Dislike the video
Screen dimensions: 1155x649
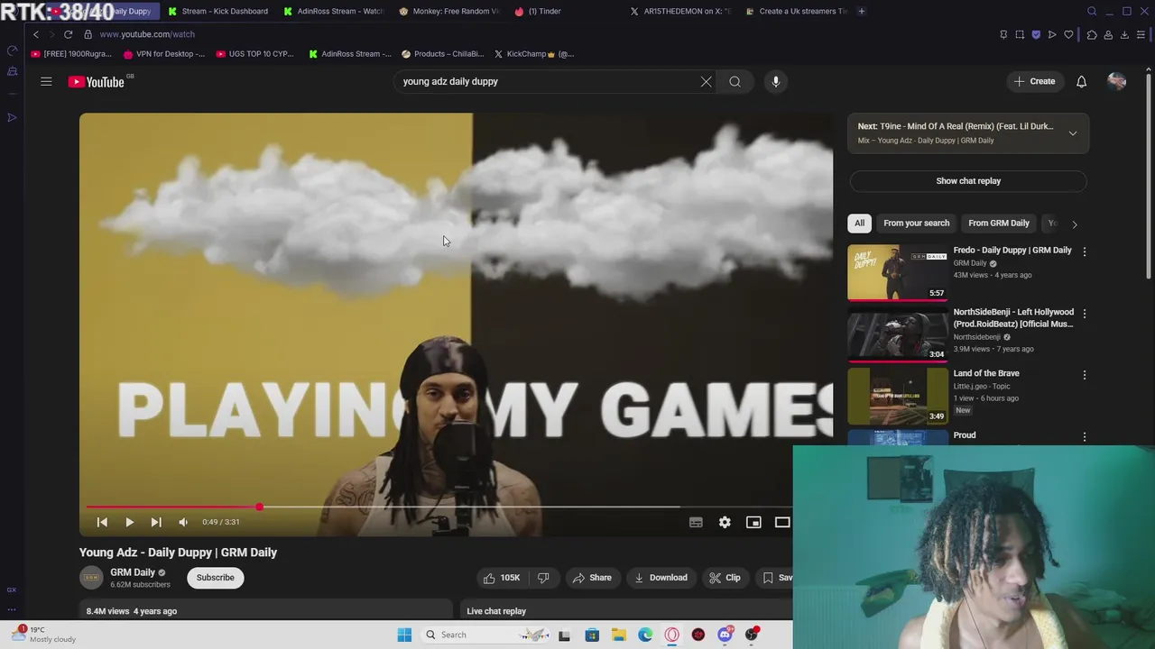543,578
